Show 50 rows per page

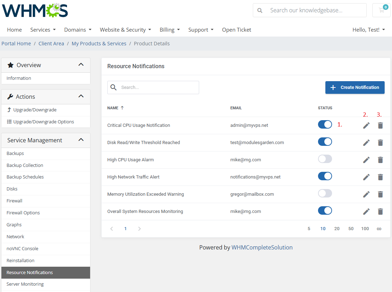coord(351,229)
